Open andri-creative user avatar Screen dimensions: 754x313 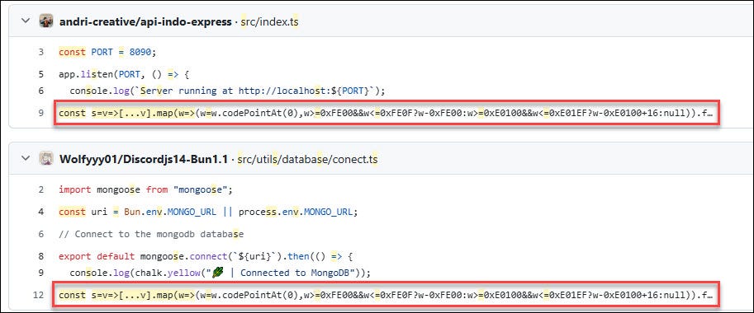[46, 21]
